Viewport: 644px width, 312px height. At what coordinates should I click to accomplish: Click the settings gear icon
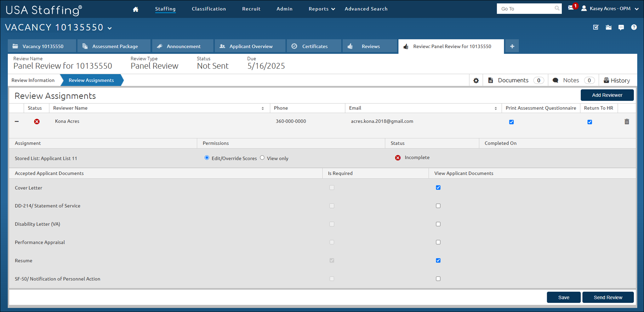pos(476,81)
